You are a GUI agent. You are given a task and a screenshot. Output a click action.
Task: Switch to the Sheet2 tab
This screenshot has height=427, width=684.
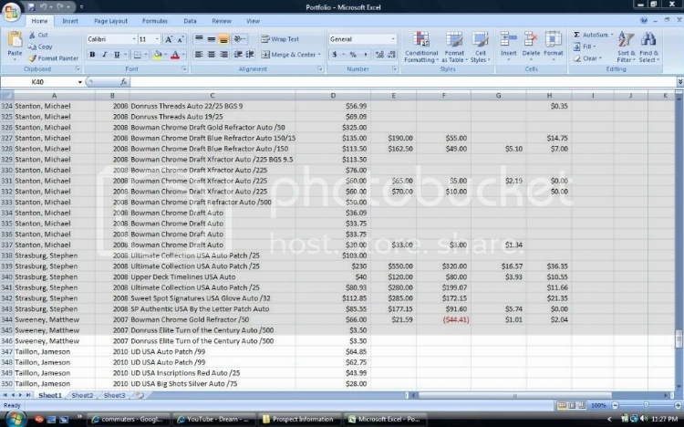82,395
